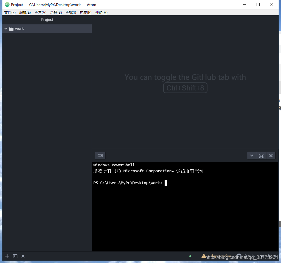Open the 帮助(H) menu

tap(101, 12)
